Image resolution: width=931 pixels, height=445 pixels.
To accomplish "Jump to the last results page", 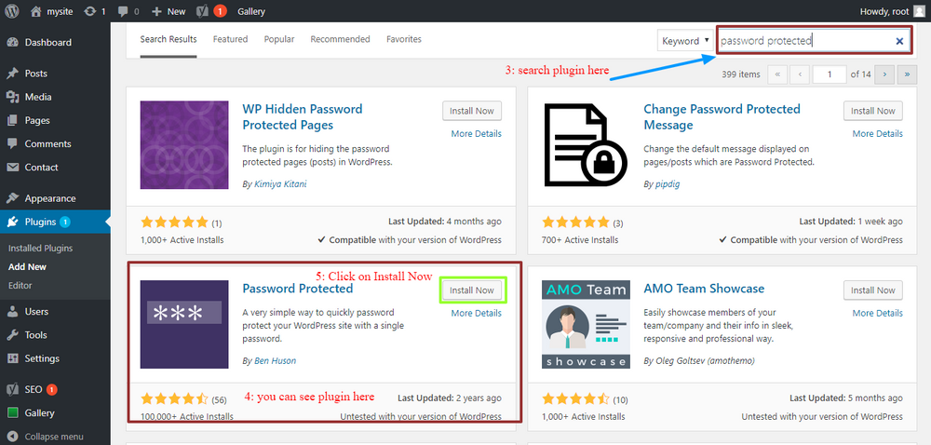I will tap(907, 74).
